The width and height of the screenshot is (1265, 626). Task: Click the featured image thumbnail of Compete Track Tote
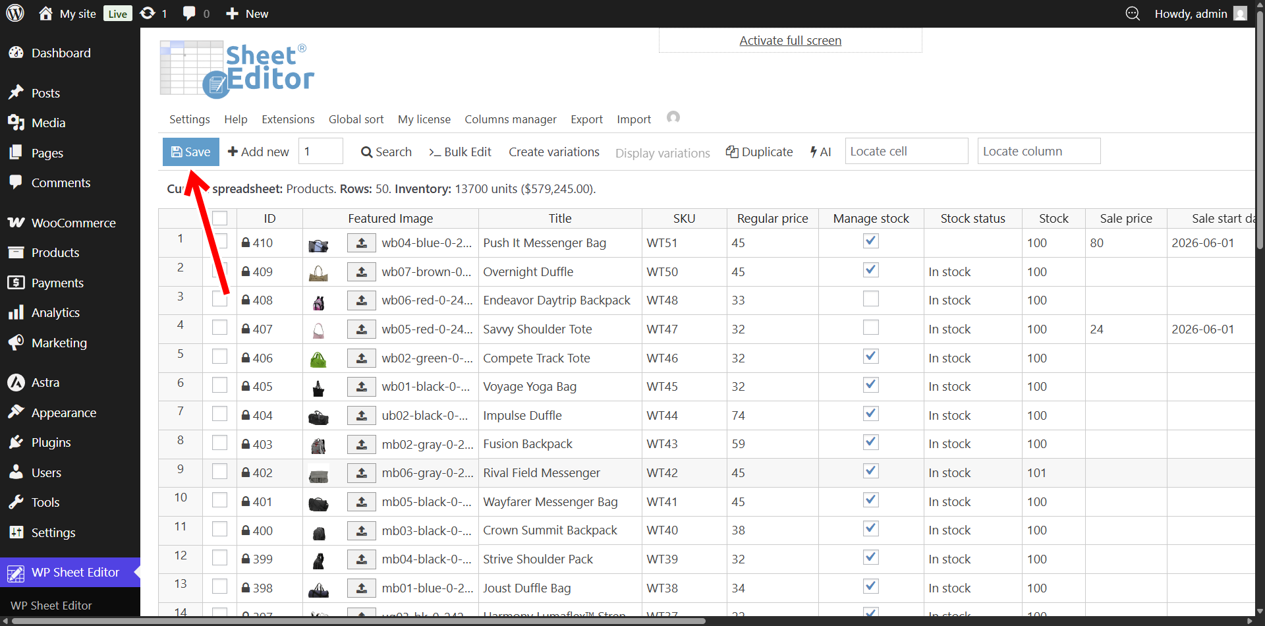point(318,359)
